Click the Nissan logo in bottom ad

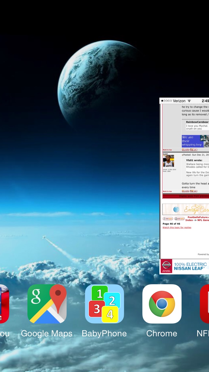[167, 266]
